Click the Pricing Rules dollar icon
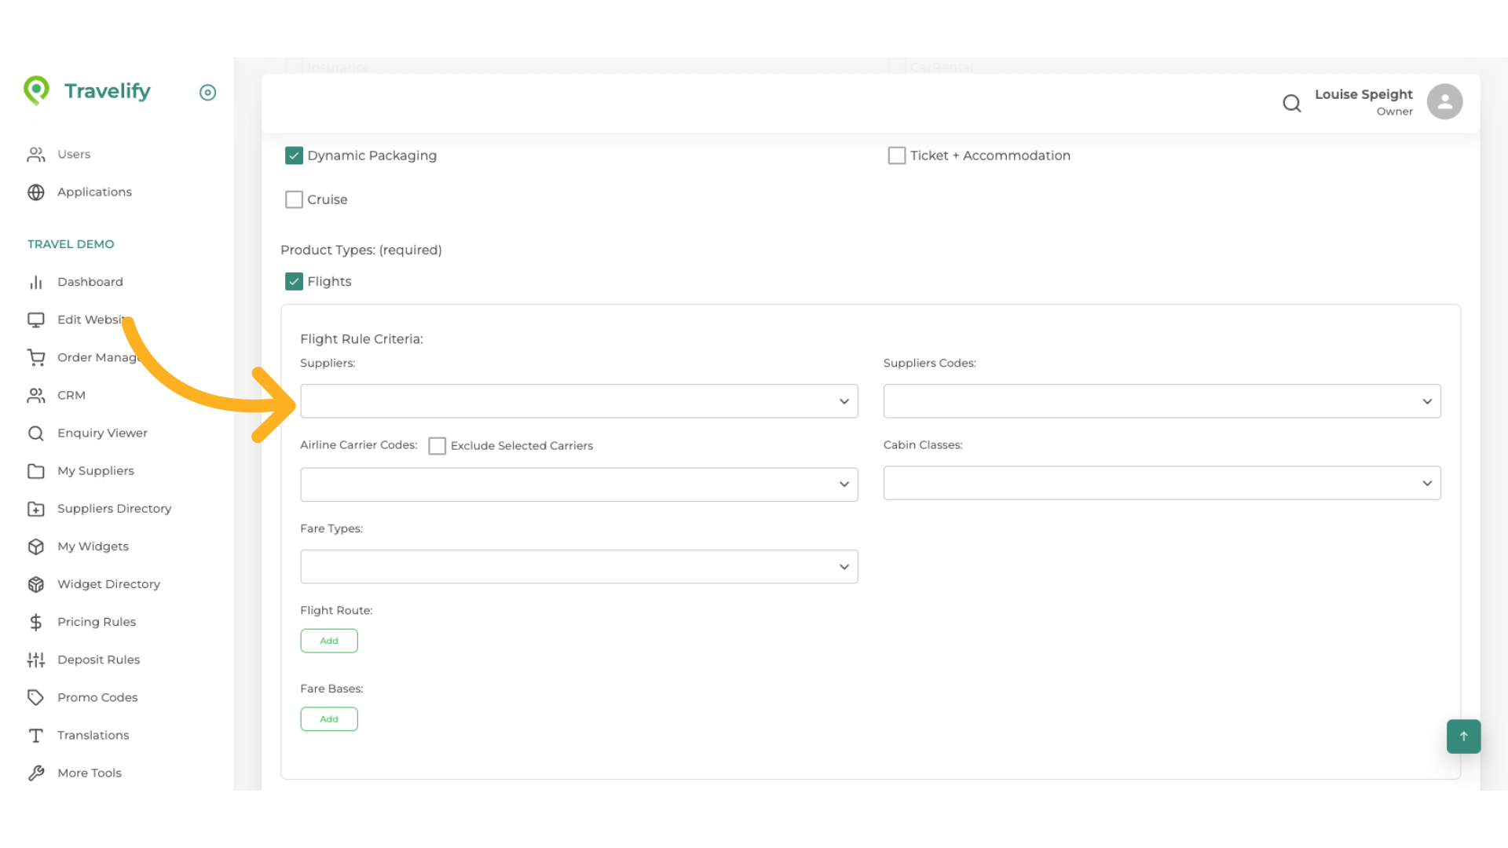 36,622
